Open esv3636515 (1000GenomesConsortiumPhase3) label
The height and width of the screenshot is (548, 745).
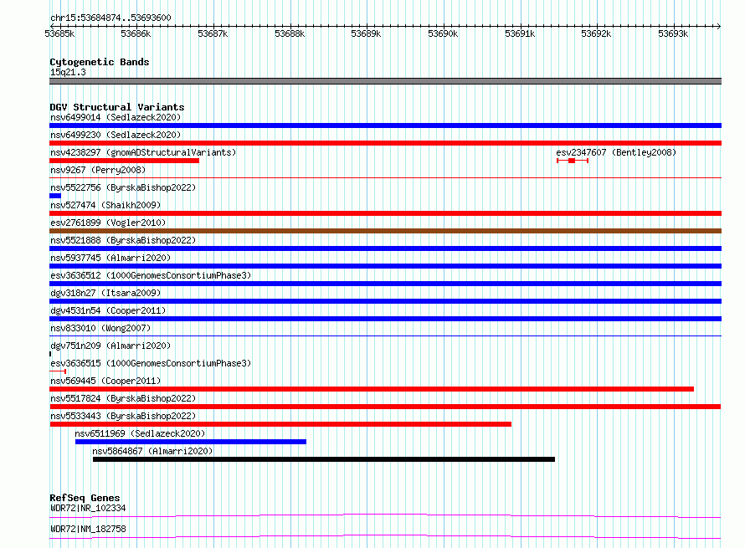pos(151,363)
